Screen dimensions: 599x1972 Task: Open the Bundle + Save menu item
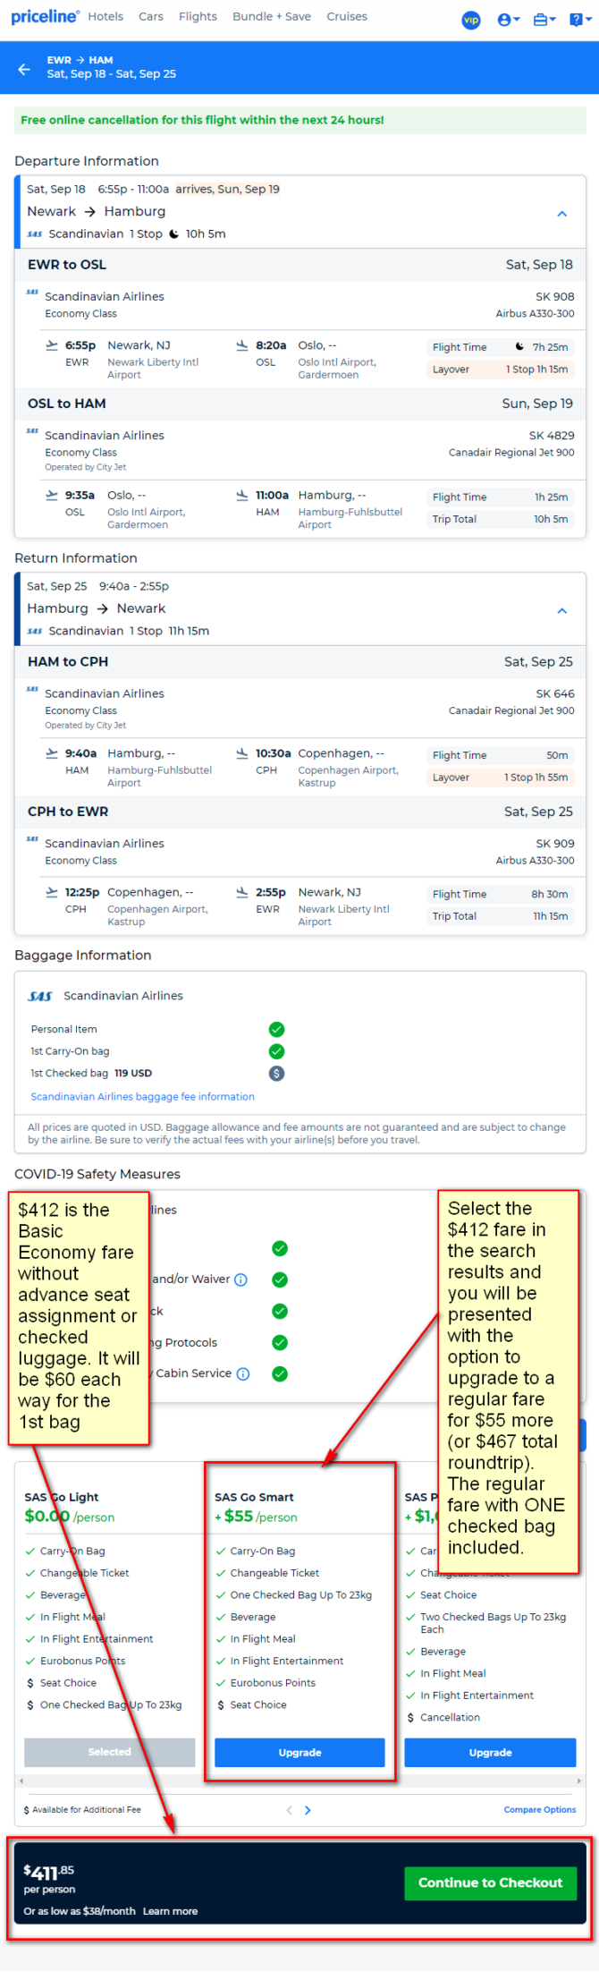(x=272, y=16)
